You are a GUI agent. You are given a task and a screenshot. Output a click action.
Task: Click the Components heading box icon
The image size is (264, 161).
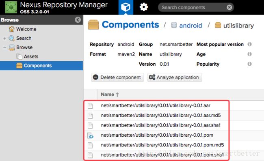93,25
